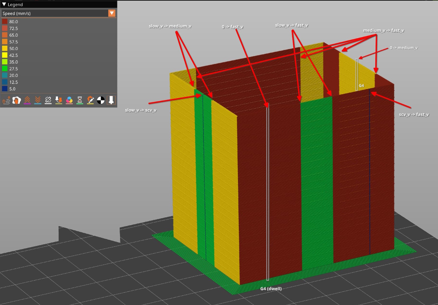Image resolution: width=438 pixels, height=305 pixels.
Task: Select the 12.5 legend value
Action: (x=13, y=82)
